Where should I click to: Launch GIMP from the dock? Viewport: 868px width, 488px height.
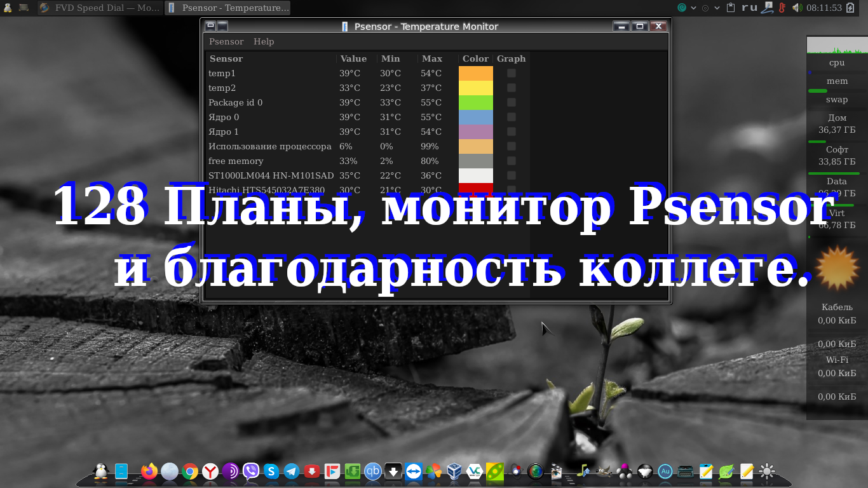point(604,471)
